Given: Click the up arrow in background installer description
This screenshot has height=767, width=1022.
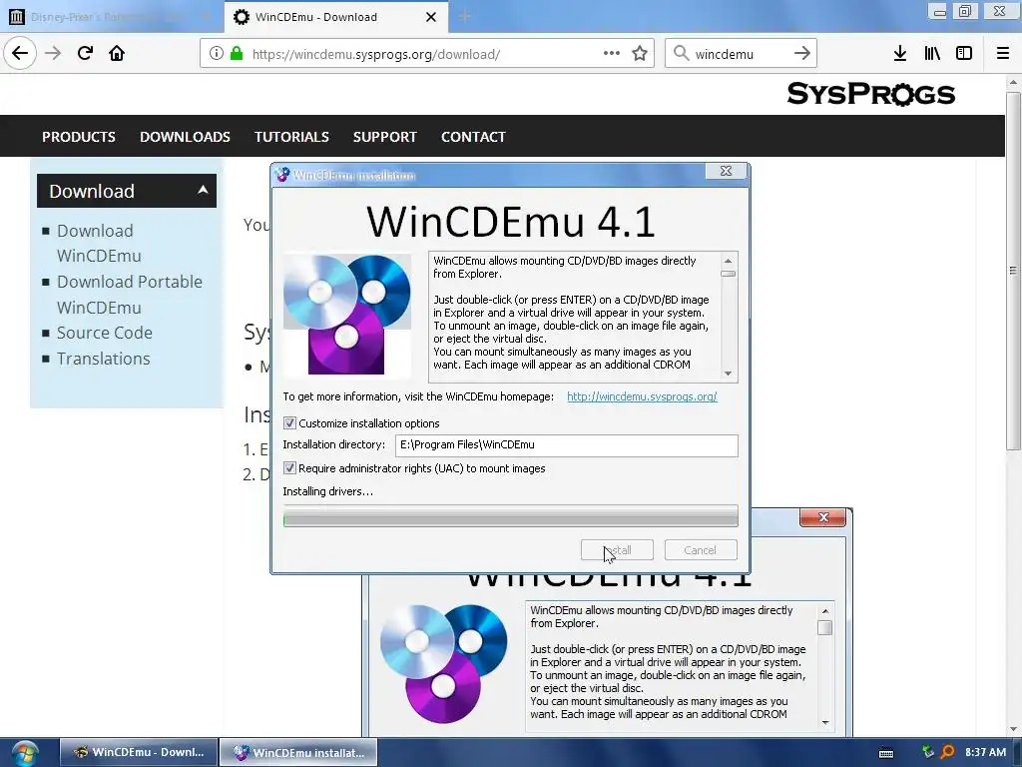Looking at the screenshot, I should (x=825, y=611).
